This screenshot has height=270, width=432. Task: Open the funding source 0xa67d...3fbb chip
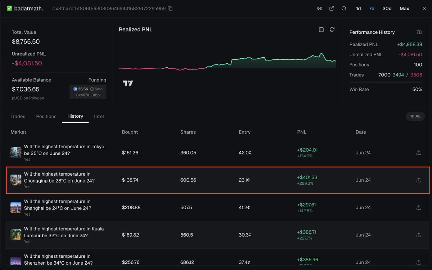tap(88, 92)
